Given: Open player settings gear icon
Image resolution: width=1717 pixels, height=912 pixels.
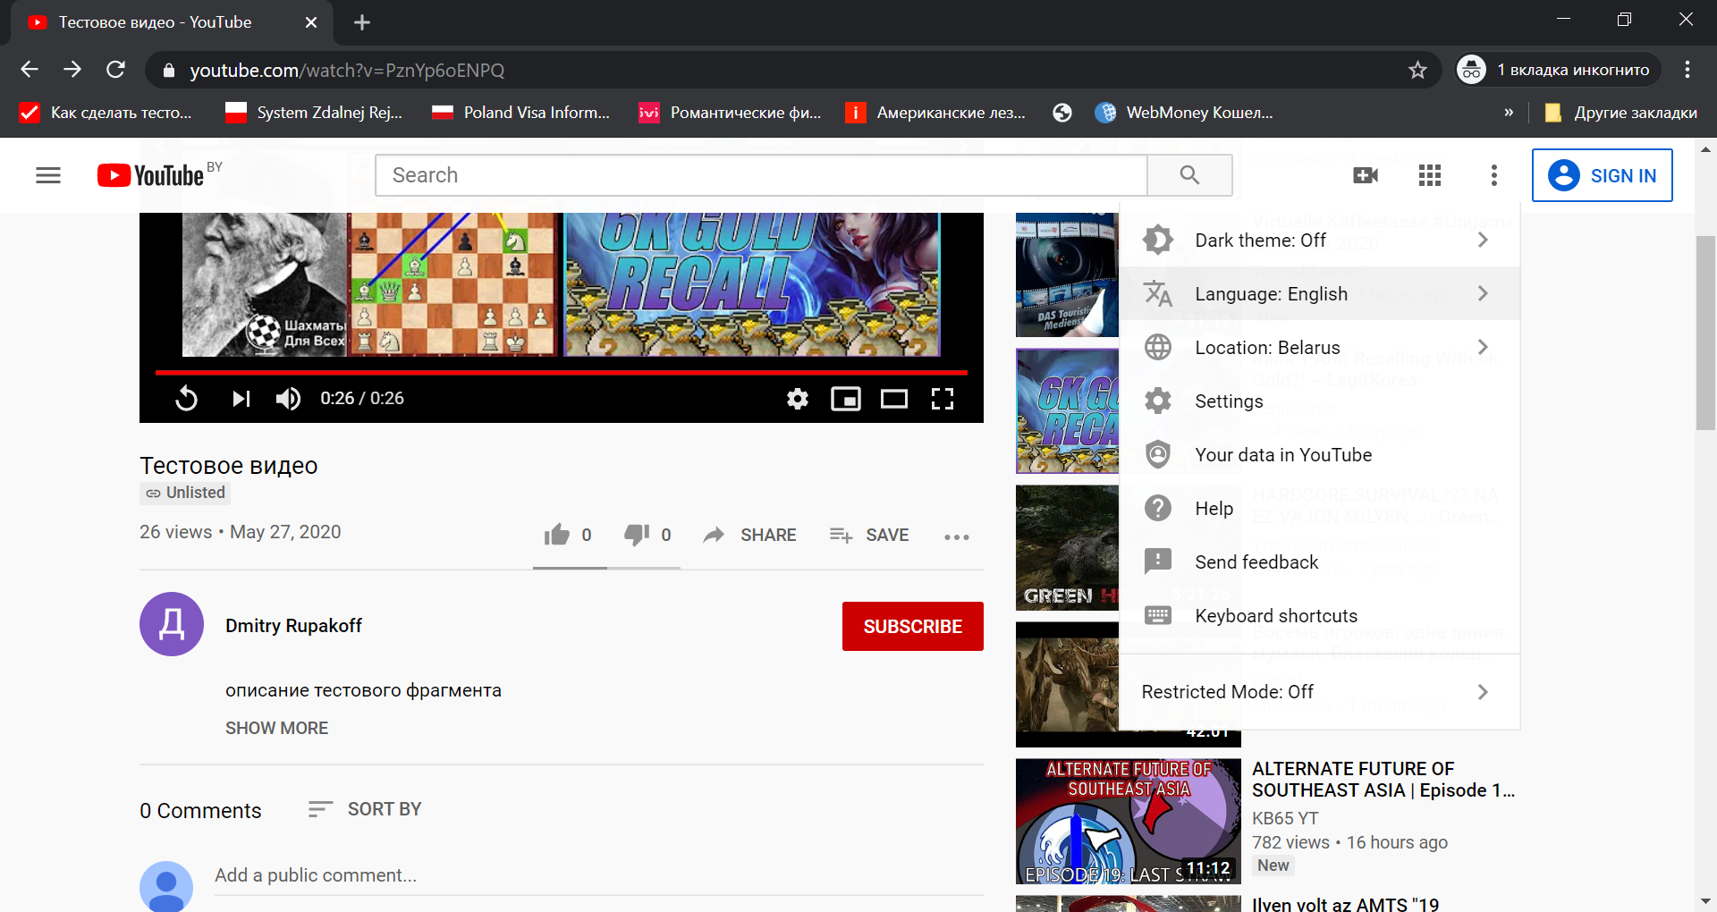Looking at the screenshot, I should [x=798, y=399].
